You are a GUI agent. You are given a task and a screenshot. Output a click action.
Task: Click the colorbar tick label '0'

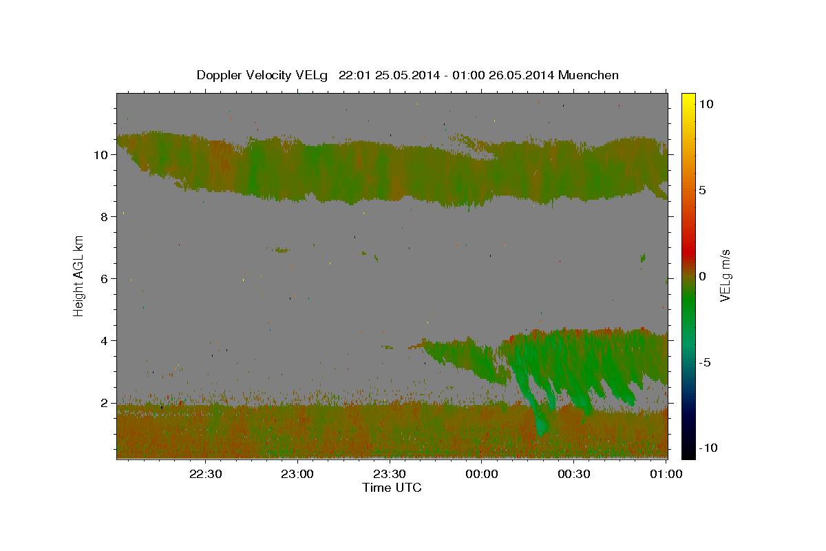click(x=702, y=276)
